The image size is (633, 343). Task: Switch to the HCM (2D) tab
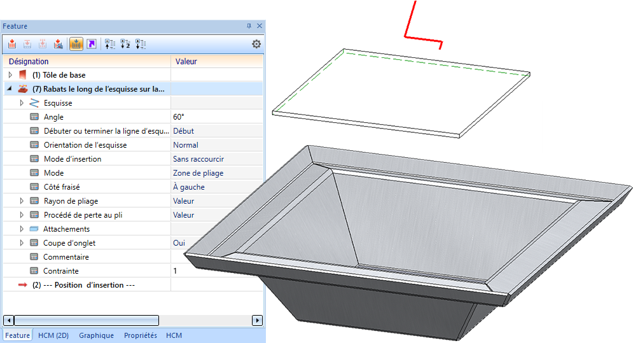[x=53, y=335]
